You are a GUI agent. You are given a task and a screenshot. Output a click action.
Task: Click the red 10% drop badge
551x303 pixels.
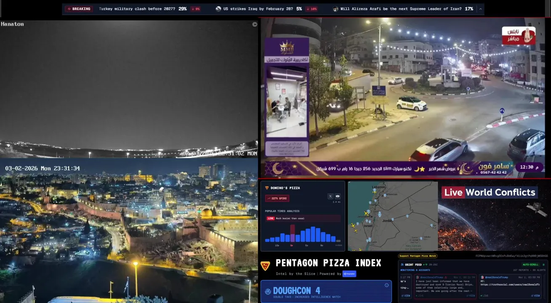click(311, 9)
